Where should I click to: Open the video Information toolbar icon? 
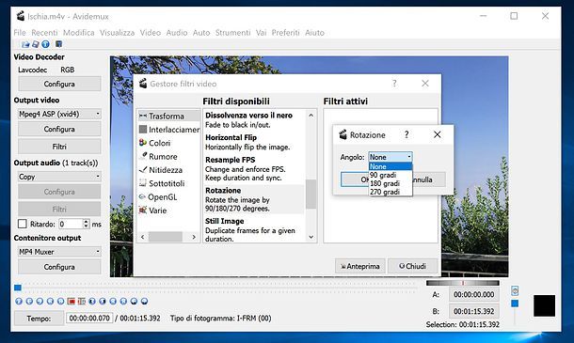45,44
